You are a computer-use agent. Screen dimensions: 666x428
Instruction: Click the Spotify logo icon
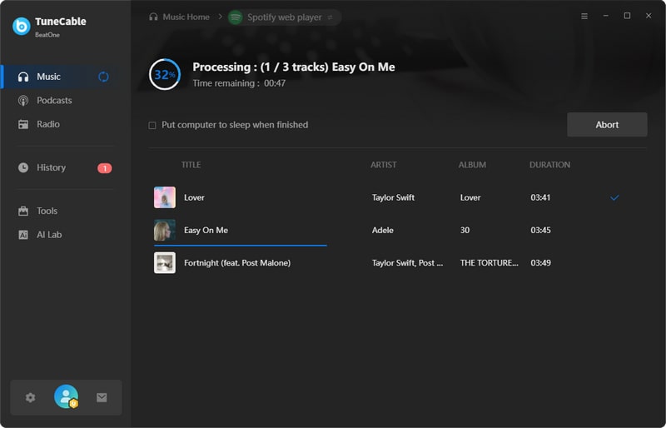pyautogui.click(x=236, y=17)
